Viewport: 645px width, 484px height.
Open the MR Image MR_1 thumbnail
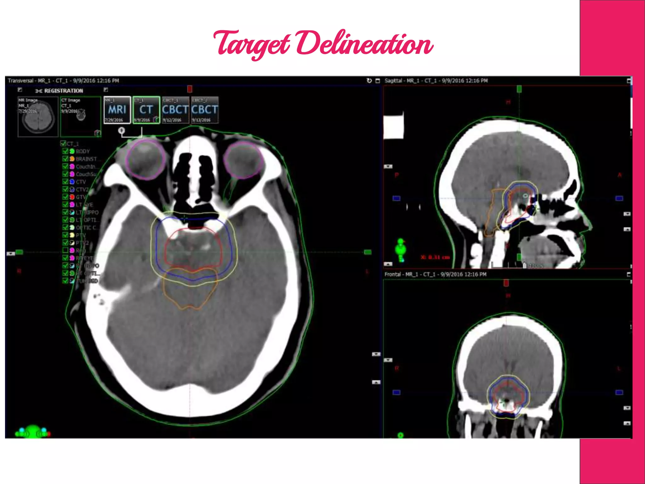38,117
